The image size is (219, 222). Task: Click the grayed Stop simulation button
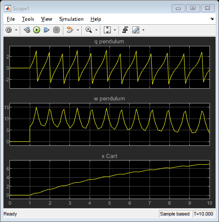(56, 30)
